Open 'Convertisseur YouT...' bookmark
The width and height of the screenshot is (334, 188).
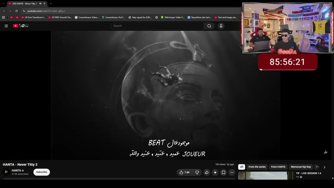click(x=113, y=17)
